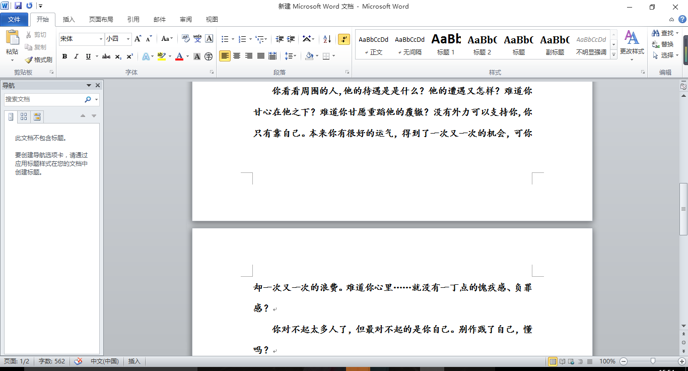
Task: Apply strikethrough with the abc icon
Action: pos(106,56)
